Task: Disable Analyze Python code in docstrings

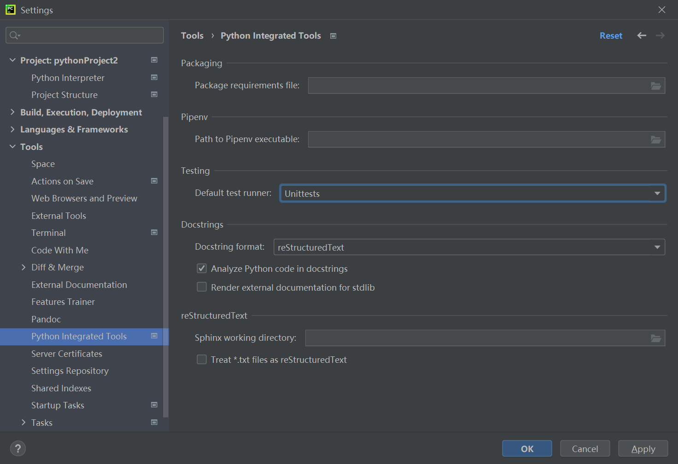Action: point(202,269)
